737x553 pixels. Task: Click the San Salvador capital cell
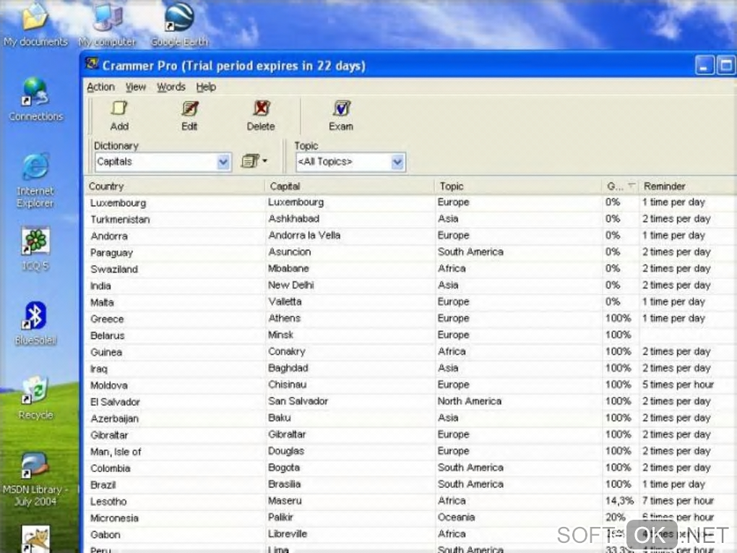[298, 401]
